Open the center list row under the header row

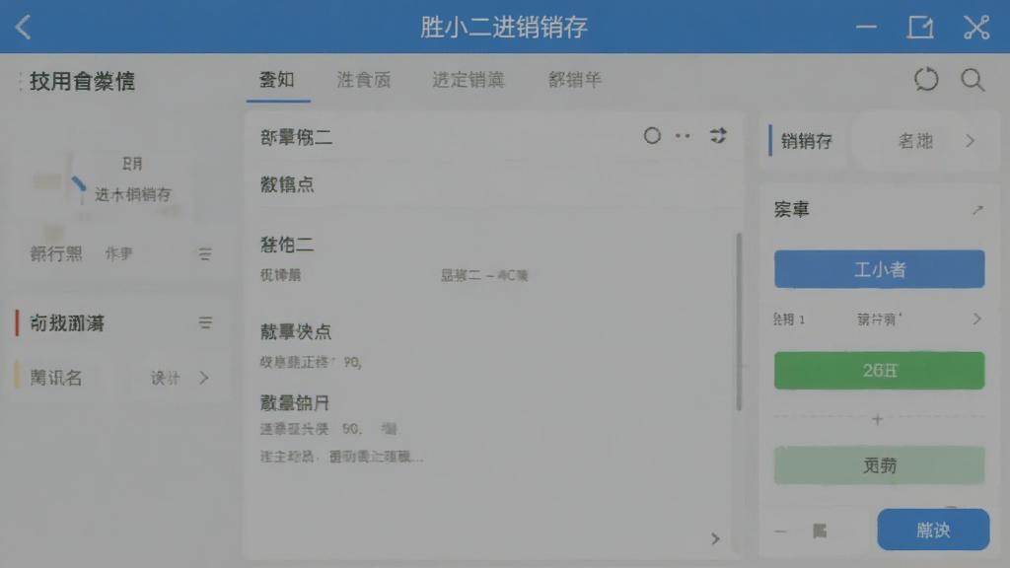pos(493,184)
